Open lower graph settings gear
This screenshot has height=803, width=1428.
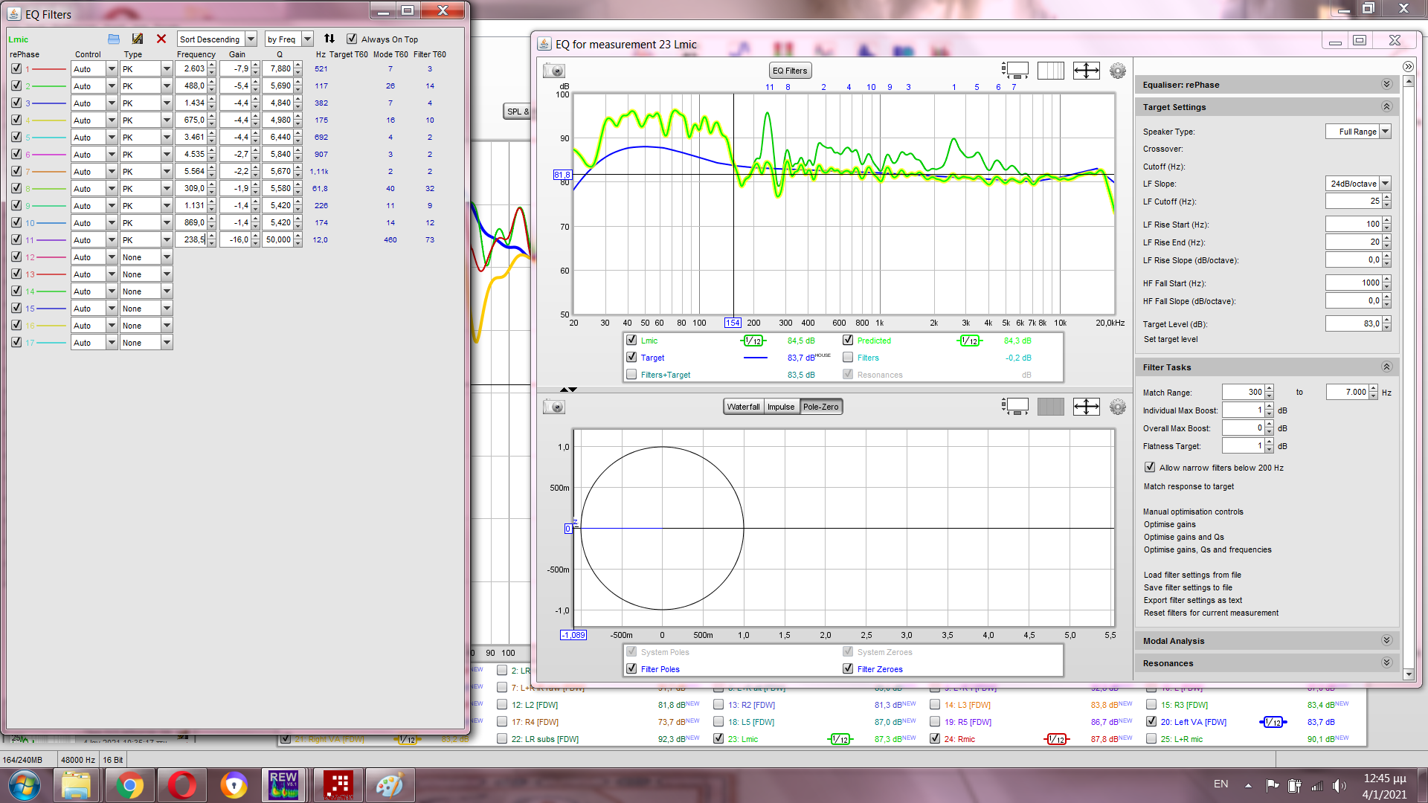coord(1118,407)
